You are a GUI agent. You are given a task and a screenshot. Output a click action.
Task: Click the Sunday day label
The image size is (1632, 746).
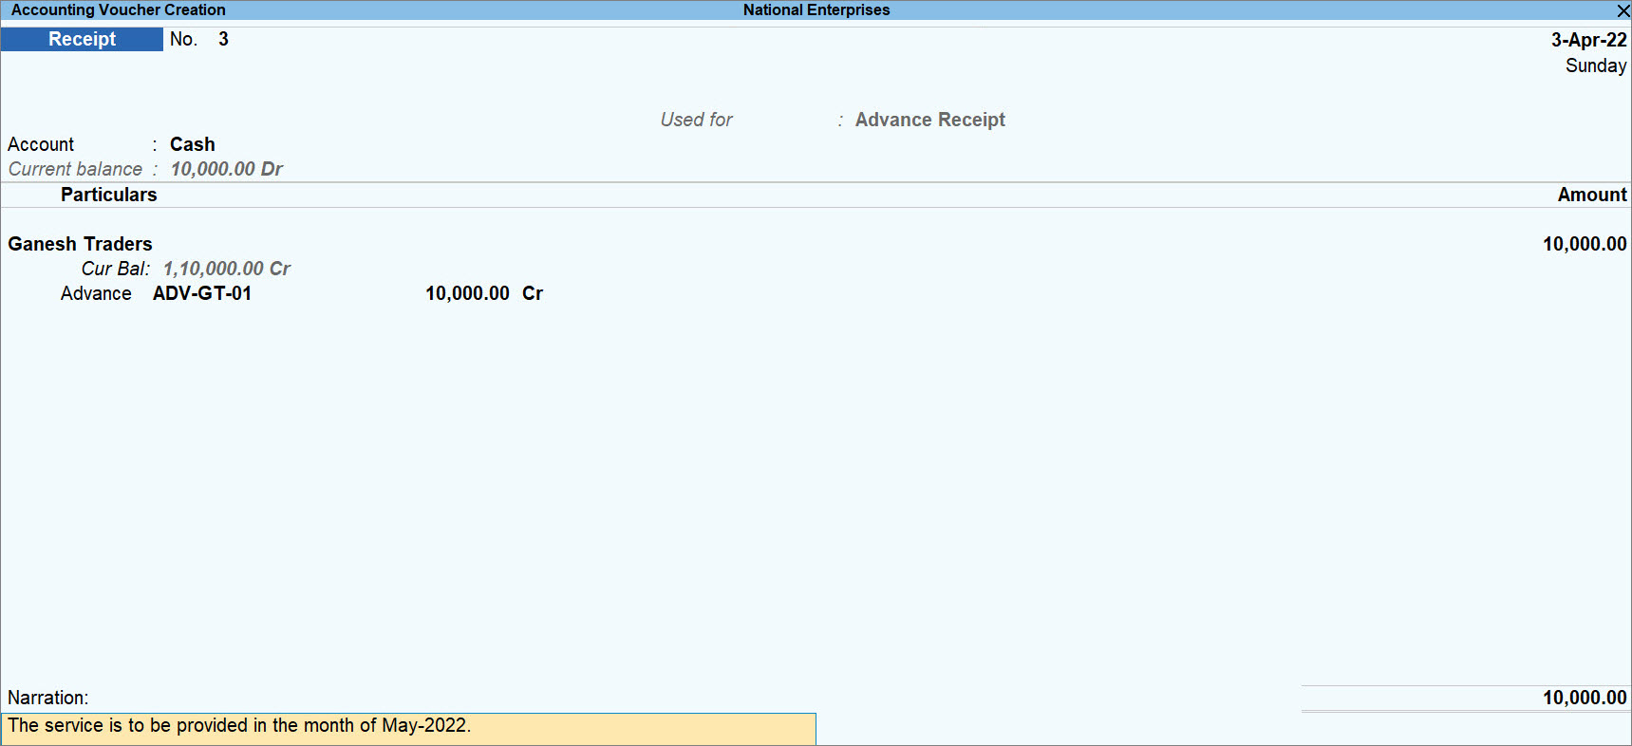coord(1596,65)
